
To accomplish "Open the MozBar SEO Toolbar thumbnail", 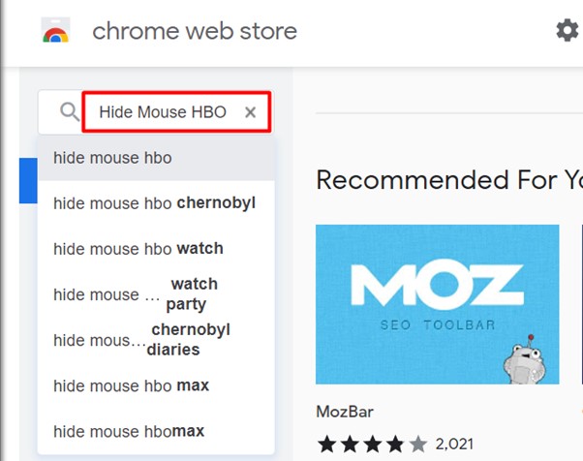I will [437, 303].
